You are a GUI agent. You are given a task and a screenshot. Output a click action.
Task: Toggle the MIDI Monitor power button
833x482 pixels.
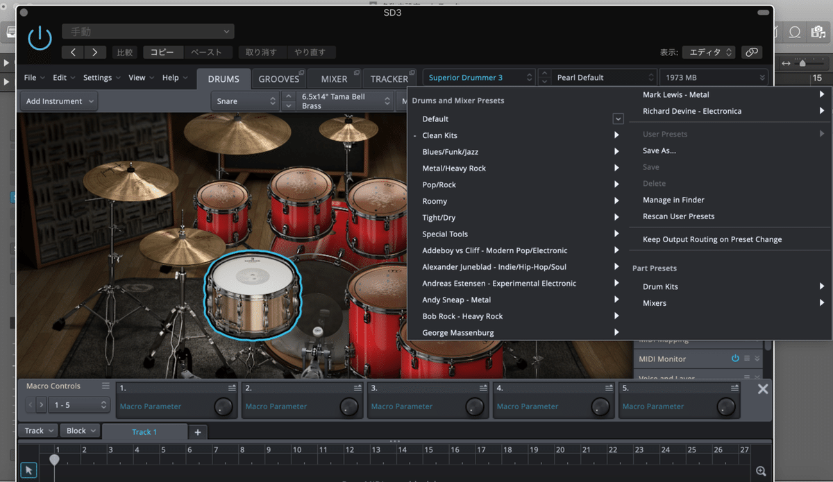pos(735,359)
